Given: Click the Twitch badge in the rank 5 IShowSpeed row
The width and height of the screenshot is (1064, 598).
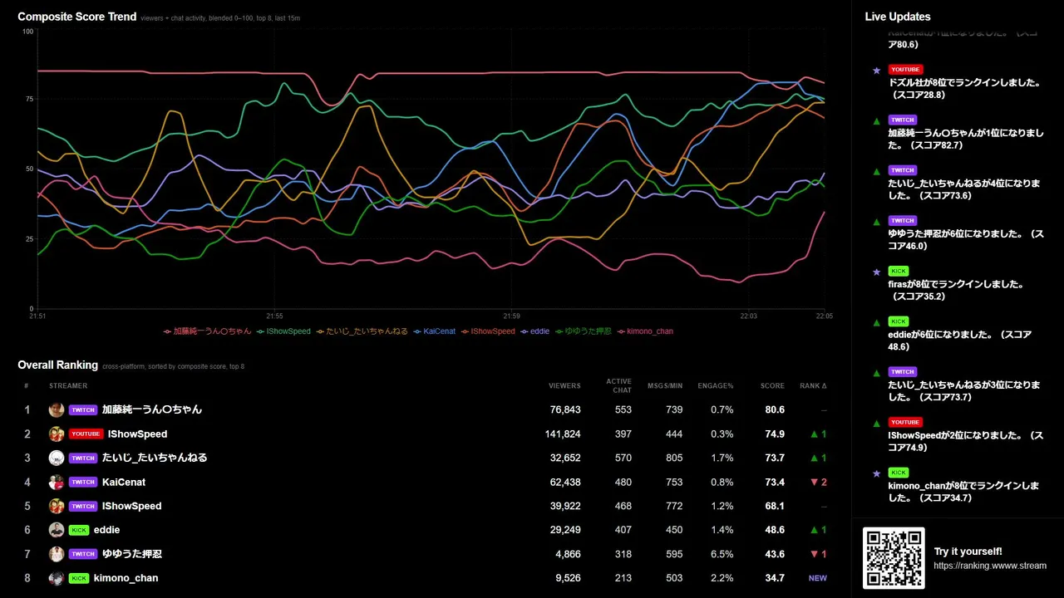Looking at the screenshot, I should click(x=83, y=506).
